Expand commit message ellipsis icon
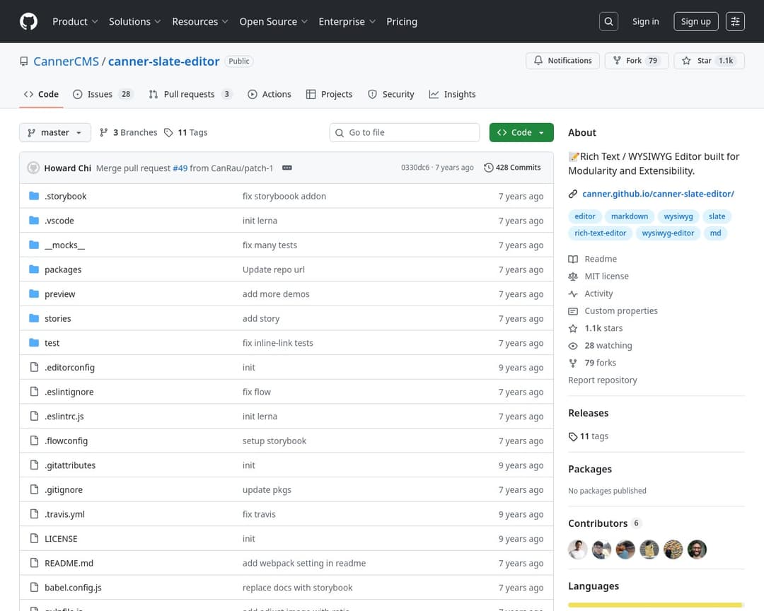764x611 pixels. click(x=287, y=168)
